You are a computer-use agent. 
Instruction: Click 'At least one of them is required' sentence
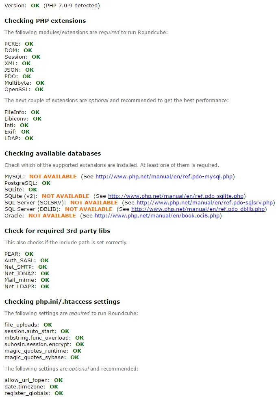pos(179,165)
